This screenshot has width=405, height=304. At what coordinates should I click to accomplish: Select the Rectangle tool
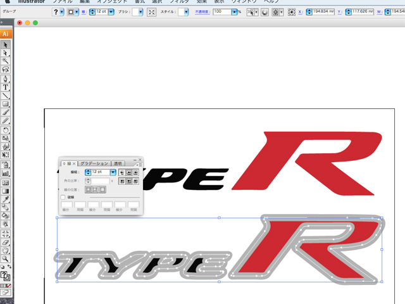(6, 104)
